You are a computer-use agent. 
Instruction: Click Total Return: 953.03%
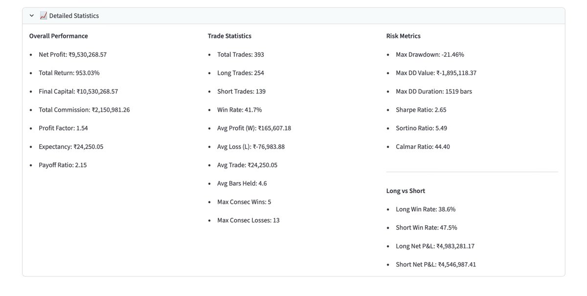[x=69, y=73]
